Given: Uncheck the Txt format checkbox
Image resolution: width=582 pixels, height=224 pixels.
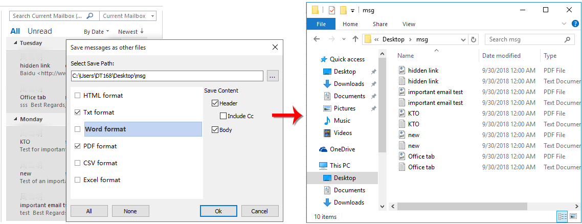Looking at the screenshot, I should click(x=78, y=113).
